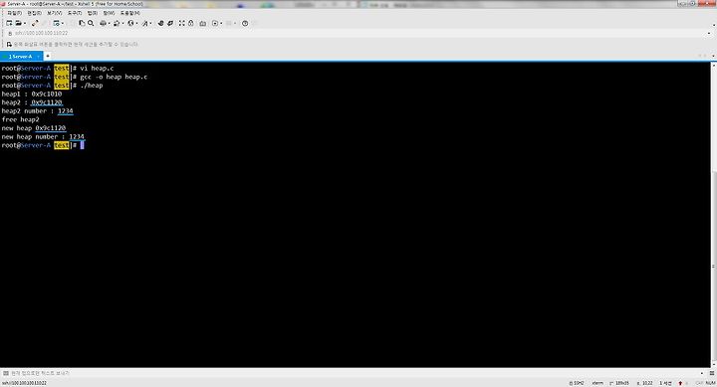Click the lock screen padlock icon
This screenshot has width=717, height=387.
191,23
